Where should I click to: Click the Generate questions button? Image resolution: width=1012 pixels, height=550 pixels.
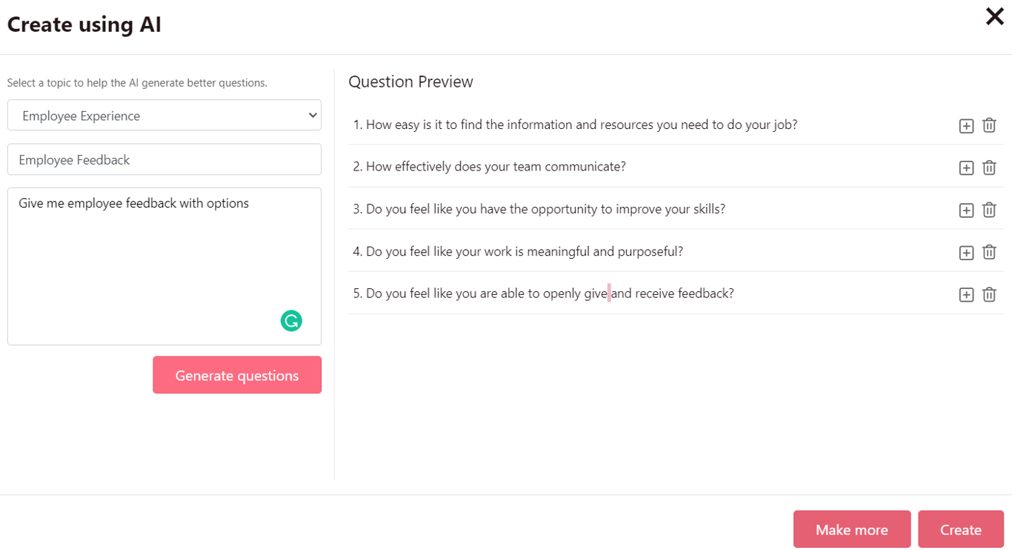237,375
